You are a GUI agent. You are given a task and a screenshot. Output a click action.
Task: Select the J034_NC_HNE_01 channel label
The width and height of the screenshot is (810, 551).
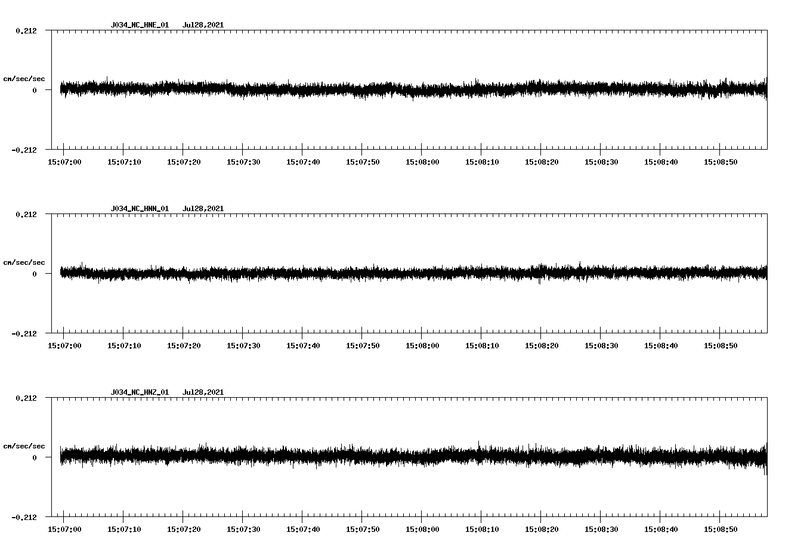[x=139, y=25]
